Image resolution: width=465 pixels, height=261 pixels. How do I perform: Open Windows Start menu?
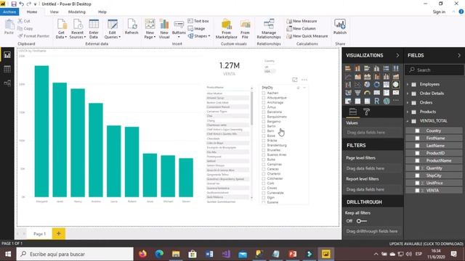coord(8,254)
